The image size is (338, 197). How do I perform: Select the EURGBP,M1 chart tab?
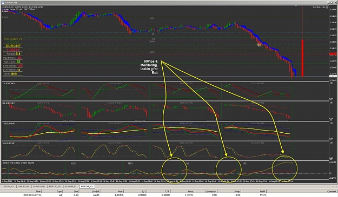tap(71, 186)
